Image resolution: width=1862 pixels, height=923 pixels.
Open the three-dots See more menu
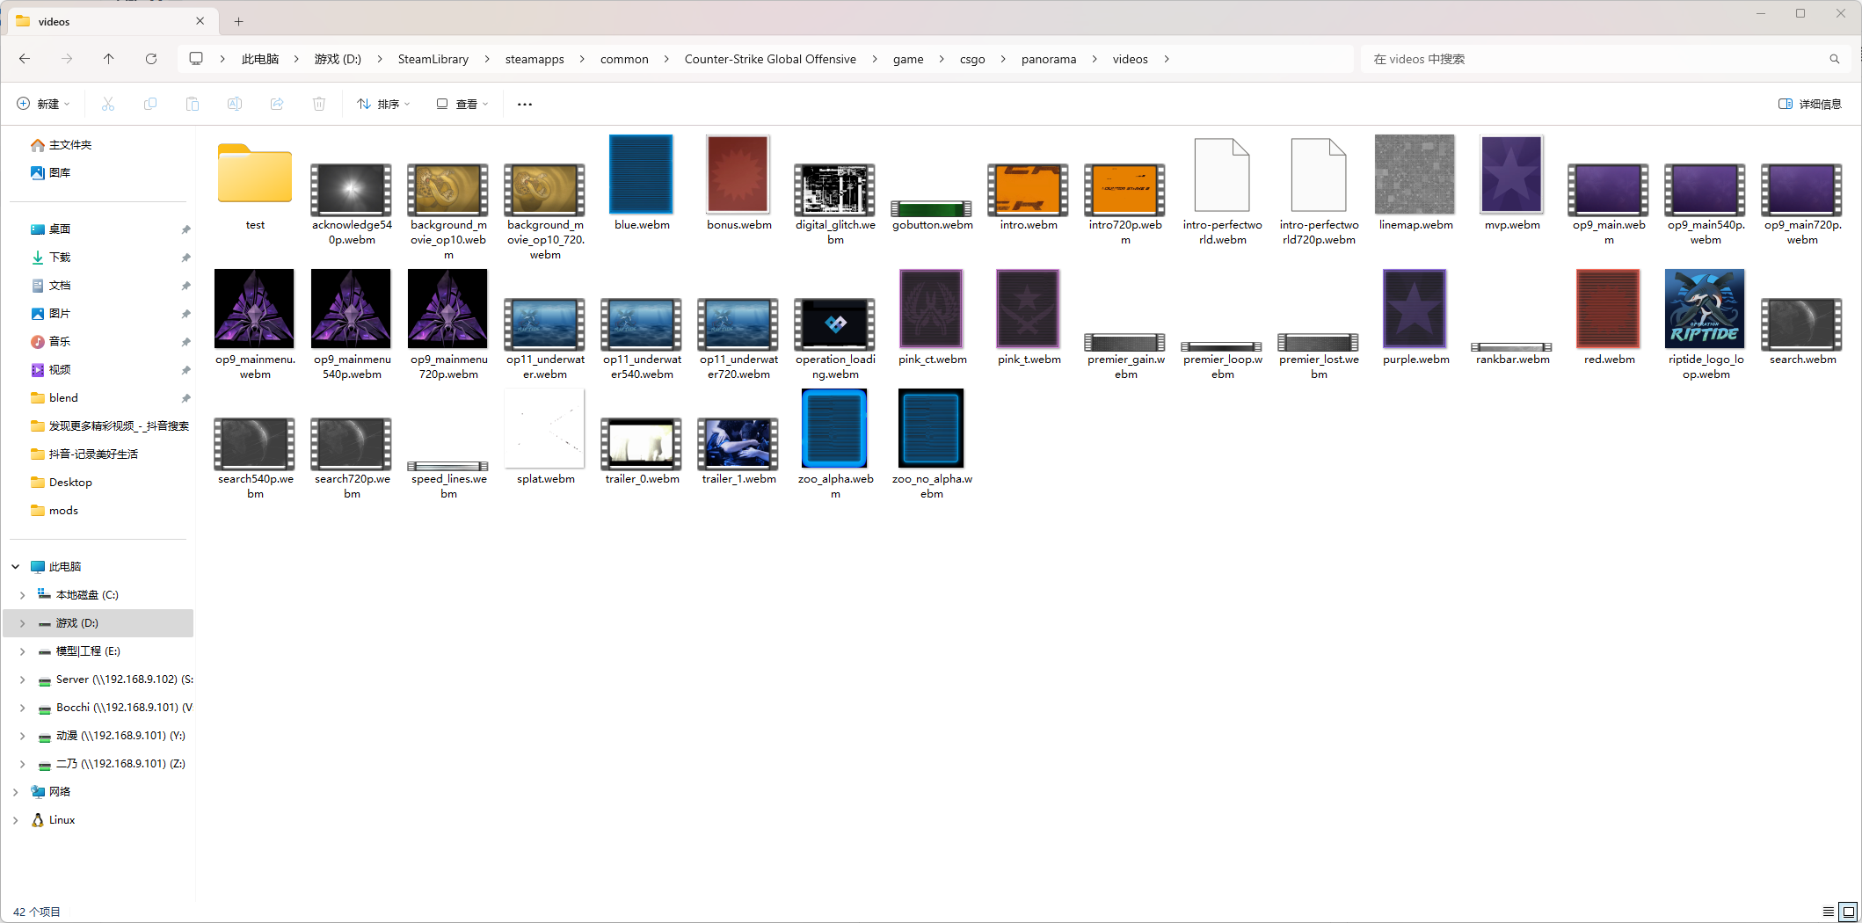click(525, 104)
